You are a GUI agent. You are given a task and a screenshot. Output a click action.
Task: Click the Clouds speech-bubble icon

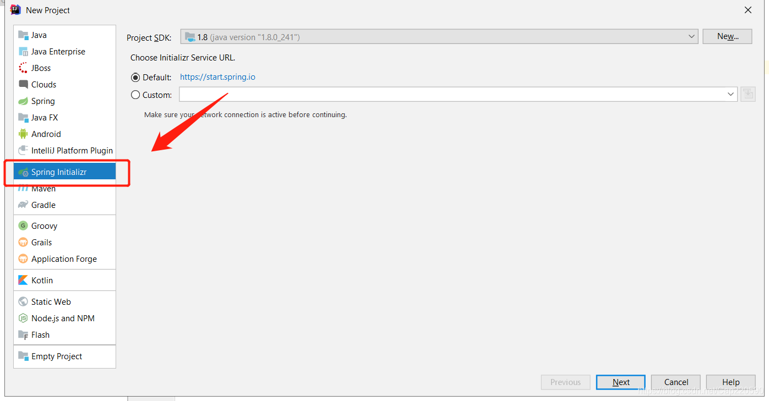[x=23, y=85]
